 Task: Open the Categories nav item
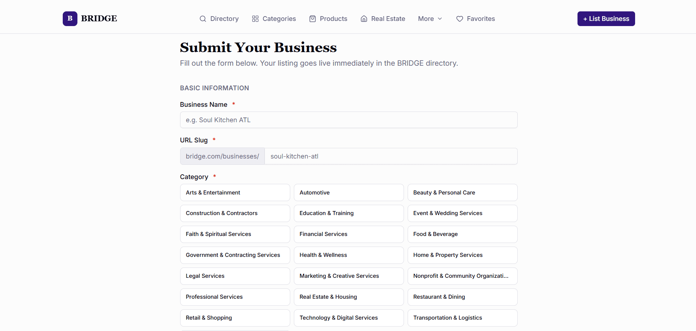pos(274,19)
